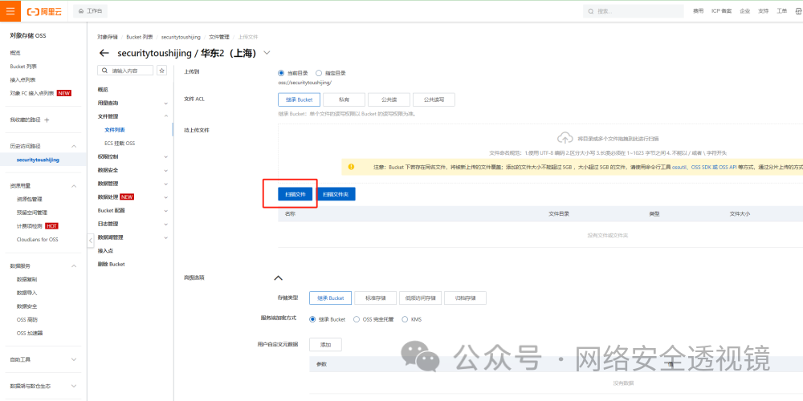Open the region dropdown beside 华东2(上海)

coord(267,53)
